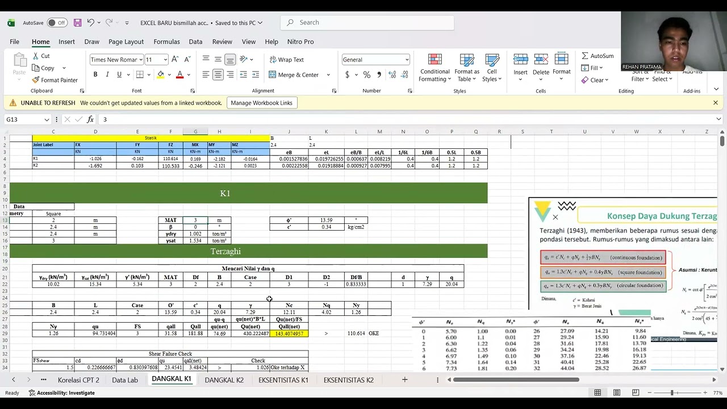Click Increase Decimal icon

[x=391, y=74]
